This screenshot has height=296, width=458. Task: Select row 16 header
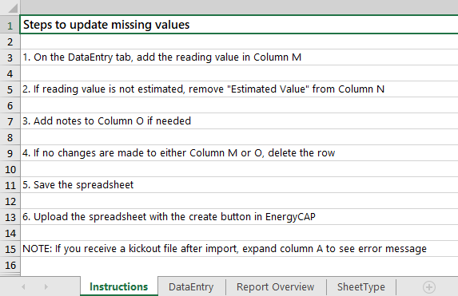10,265
